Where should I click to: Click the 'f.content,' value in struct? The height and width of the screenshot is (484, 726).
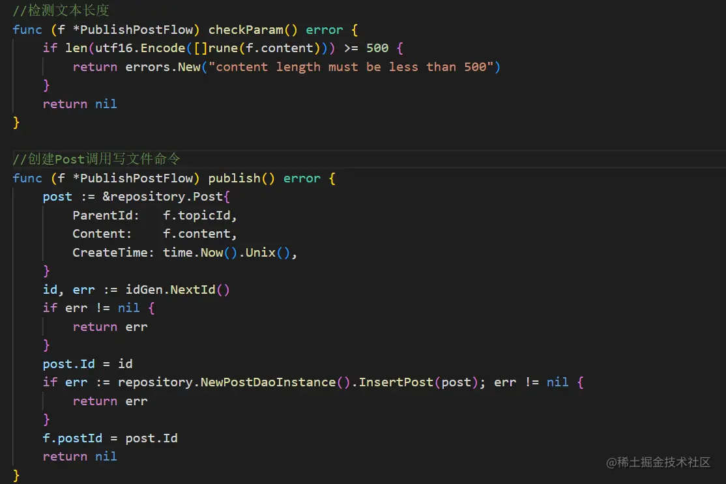click(x=200, y=234)
